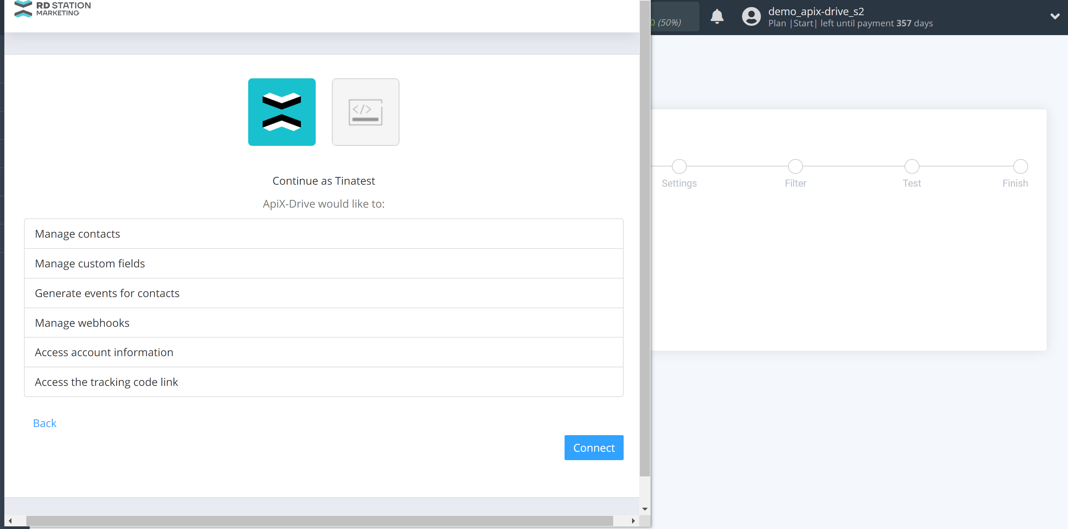The height and width of the screenshot is (529, 1068).
Task: Click Access the tracking code link row
Action: tap(323, 382)
